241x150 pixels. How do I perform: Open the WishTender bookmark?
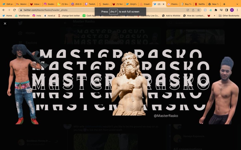click(22, 15)
